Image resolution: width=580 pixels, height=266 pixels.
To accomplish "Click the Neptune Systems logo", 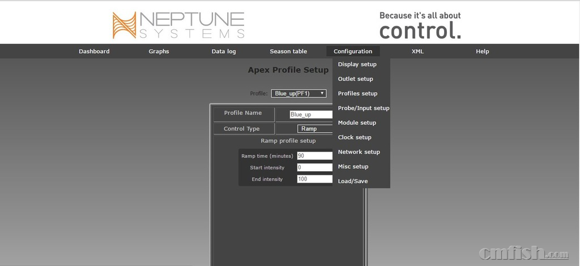I will pos(178,25).
